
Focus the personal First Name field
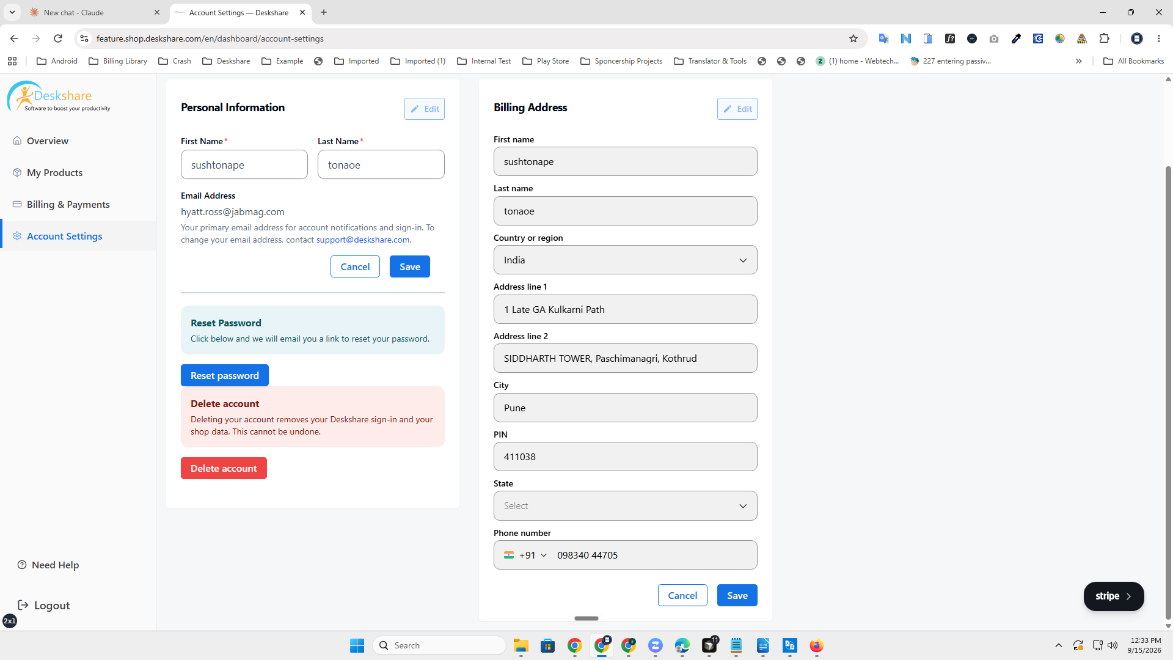pyautogui.click(x=244, y=164)
